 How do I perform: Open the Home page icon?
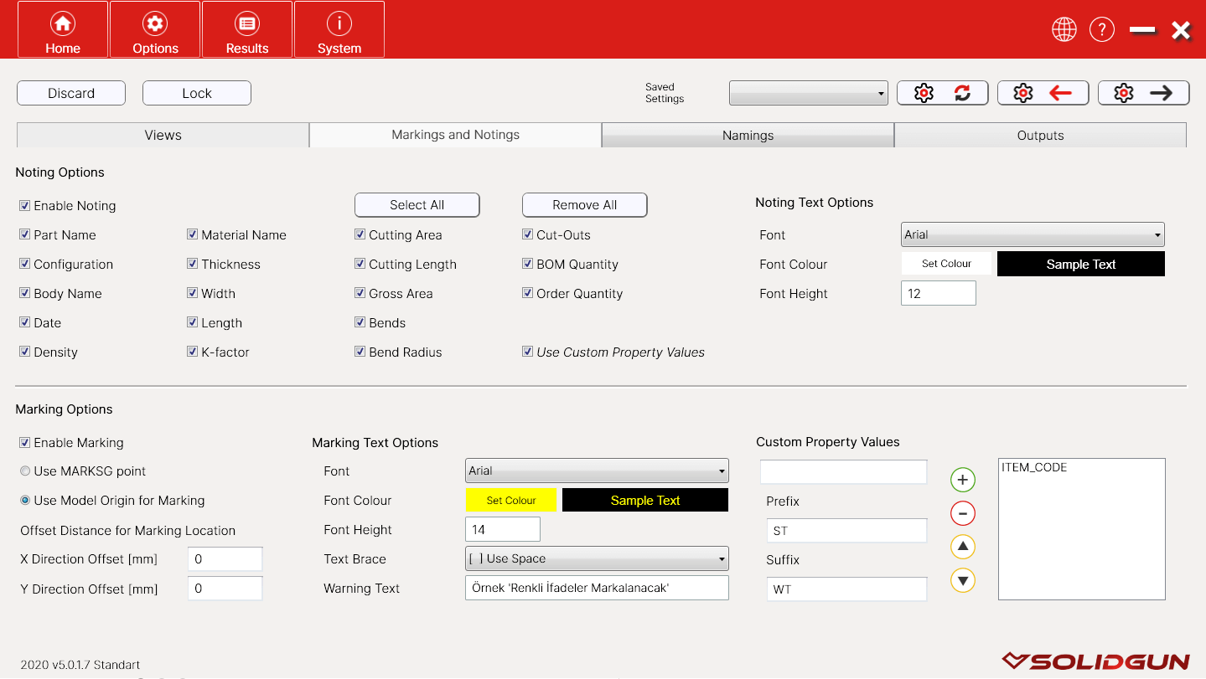click(63, 25)
